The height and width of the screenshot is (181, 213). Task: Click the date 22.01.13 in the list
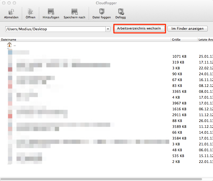(x=206, y=162)
